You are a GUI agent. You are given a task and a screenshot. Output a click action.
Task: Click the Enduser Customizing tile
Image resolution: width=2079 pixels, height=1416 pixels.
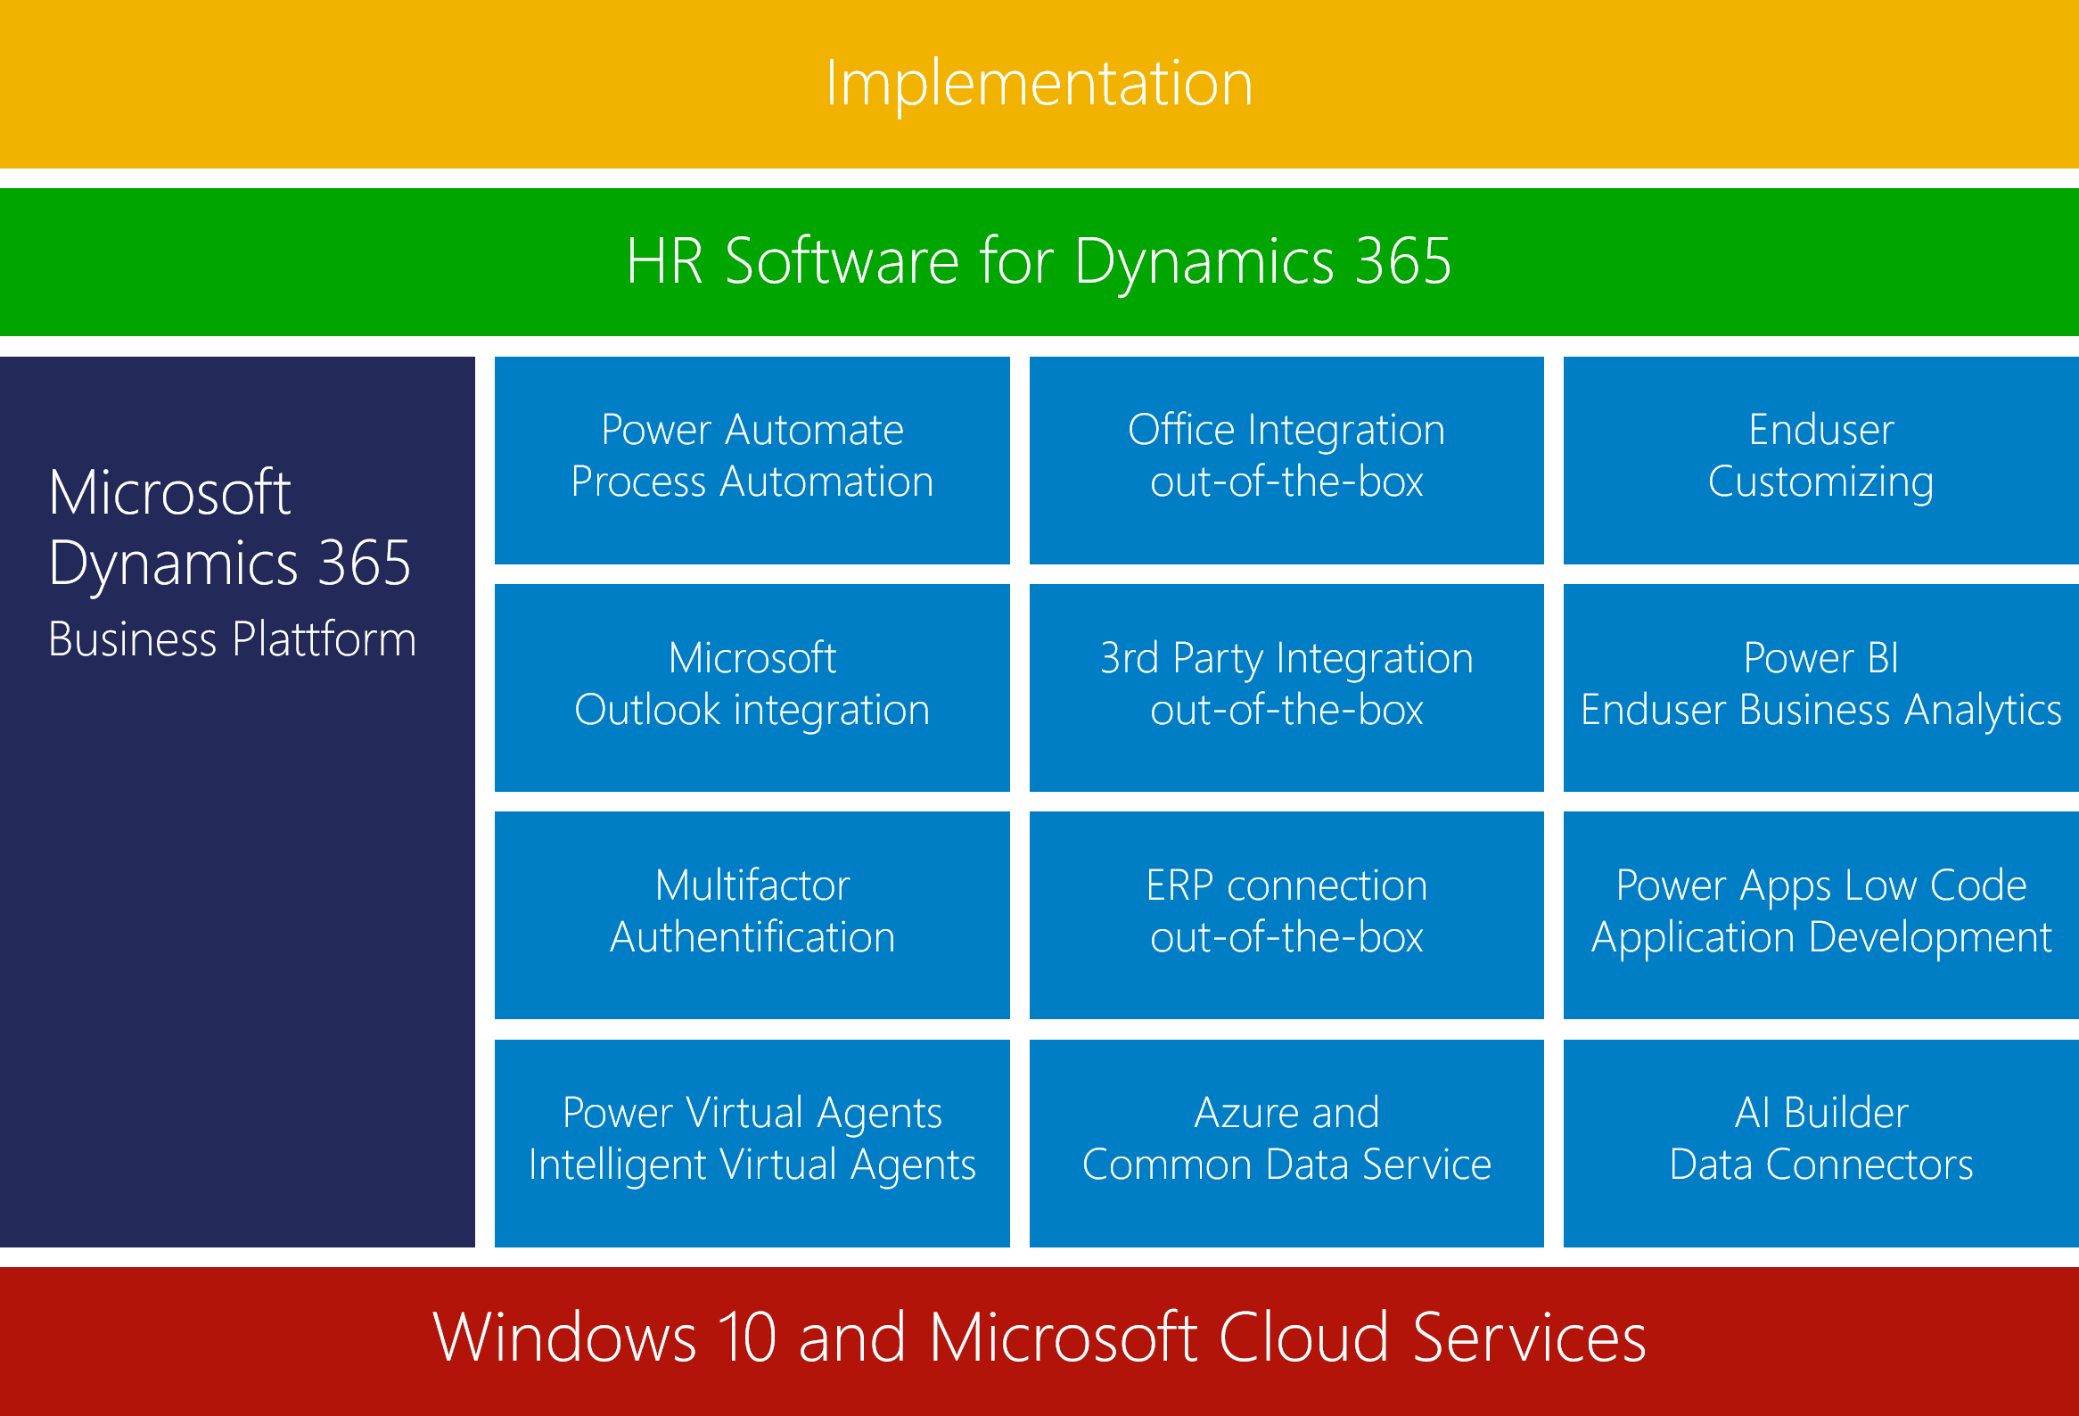click(x=1821, y=460)
